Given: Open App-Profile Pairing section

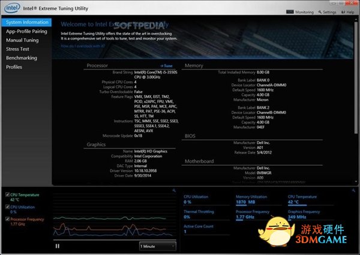Looking at the screenshot, I should coord(26,31).
